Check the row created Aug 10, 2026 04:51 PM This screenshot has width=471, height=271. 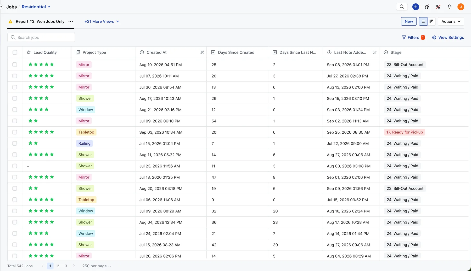coord(15,64)
